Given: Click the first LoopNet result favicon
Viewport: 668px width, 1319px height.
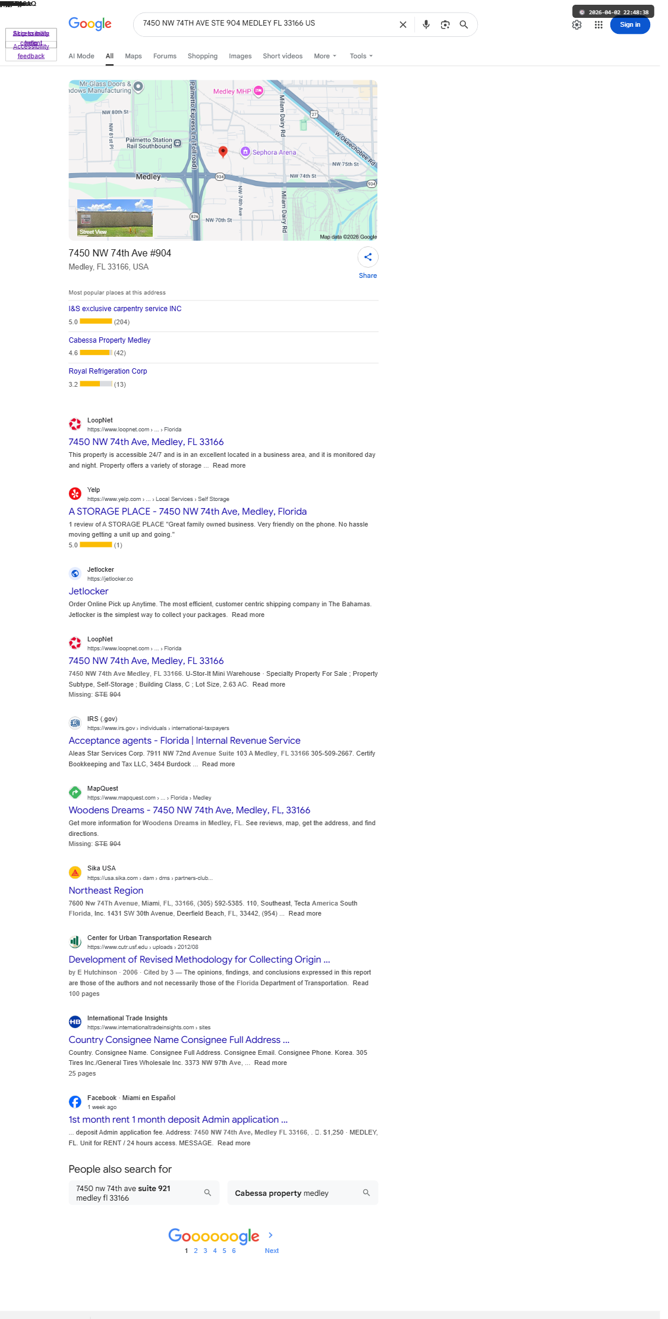Looking at the screenshot, I should pyautogui.click(x=75, y=424).
